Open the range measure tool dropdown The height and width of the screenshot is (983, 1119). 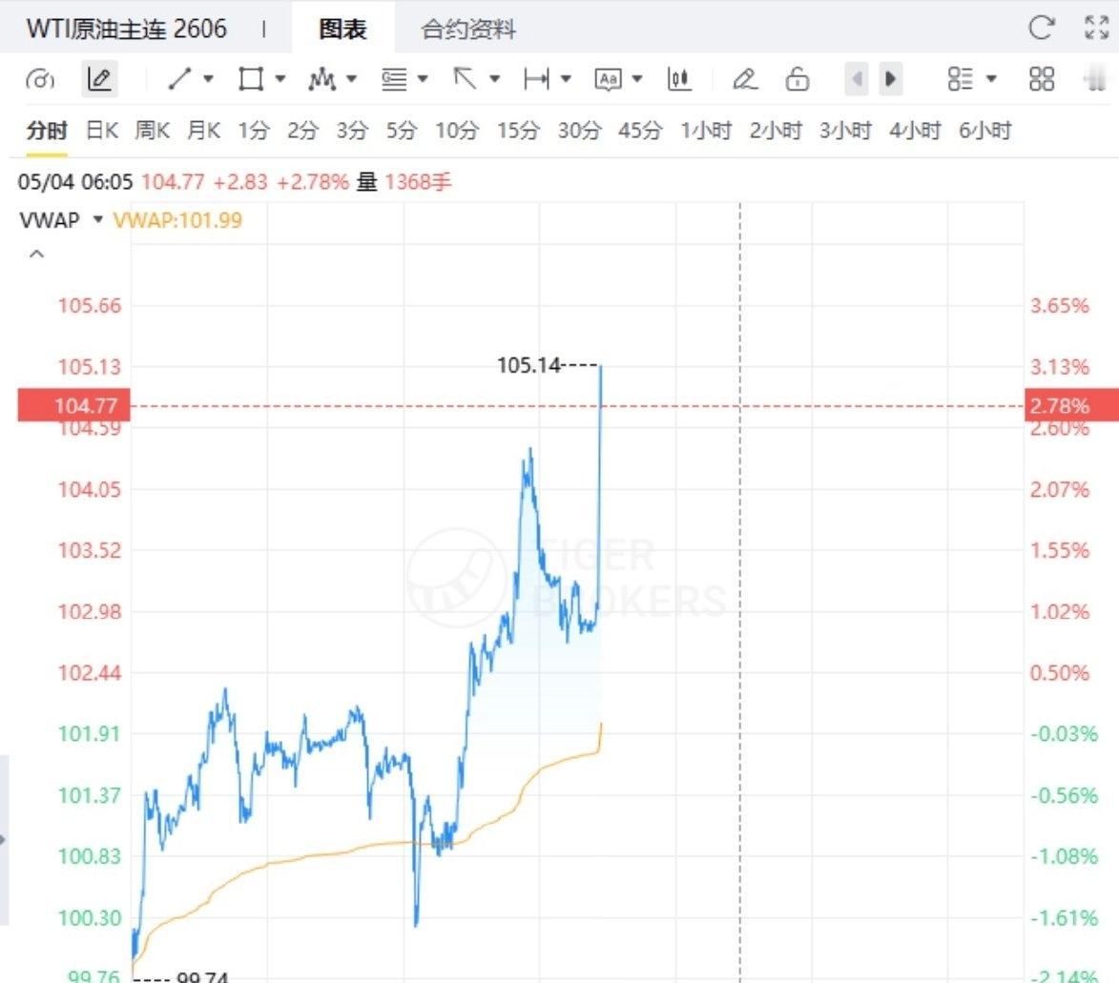click(566, 78)
